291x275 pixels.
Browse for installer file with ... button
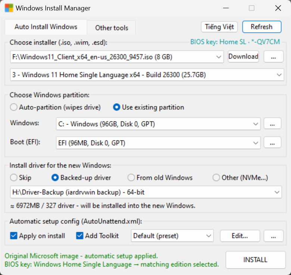click(x=273, y=57)
